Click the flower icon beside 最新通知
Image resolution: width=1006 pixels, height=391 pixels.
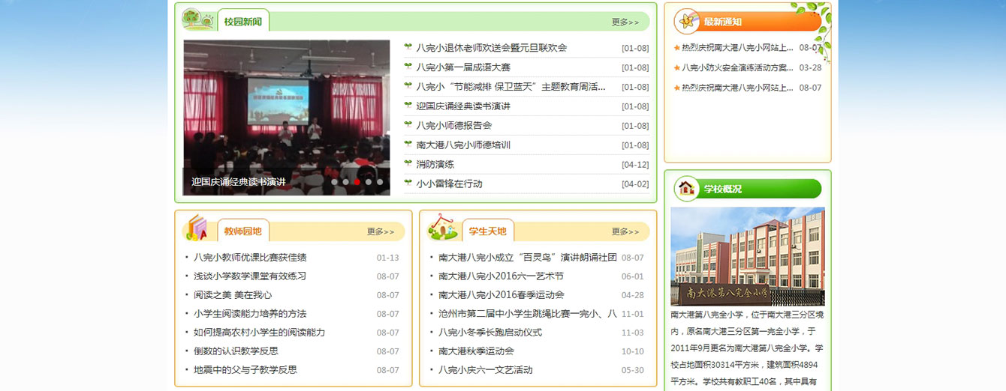click(687, 22)
